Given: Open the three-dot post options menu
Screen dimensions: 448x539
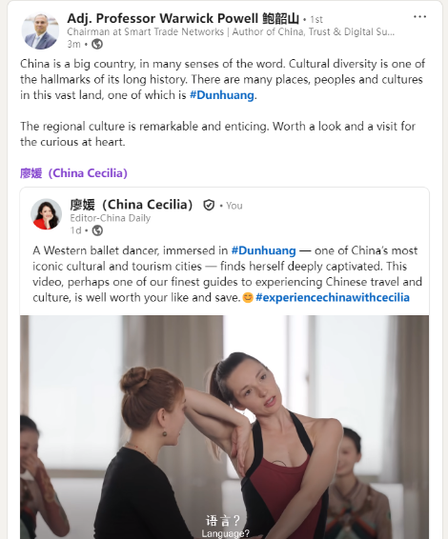Looking at the screenshot, I should pos(419,17).
